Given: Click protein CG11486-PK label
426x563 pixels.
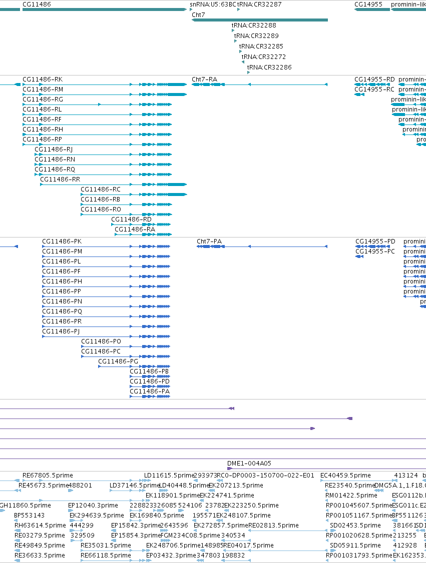Looking at the screenshot, I should pyautogui.click(x=62, y=241).
